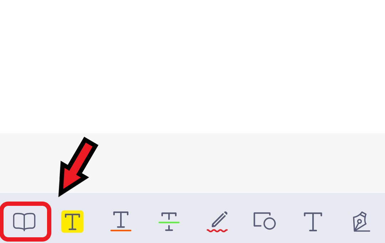The image size is (385, 243).
Task: Select the orange underline text tool
Action: pos(121,221)
